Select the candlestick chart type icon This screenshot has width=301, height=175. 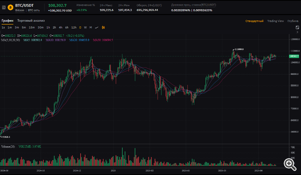(103, 28)
